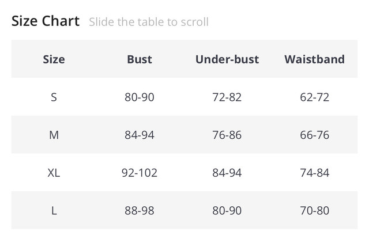The image size is (369, 235).
Task: Click the S under-bust value 72-82
Action: click(227, 97)
